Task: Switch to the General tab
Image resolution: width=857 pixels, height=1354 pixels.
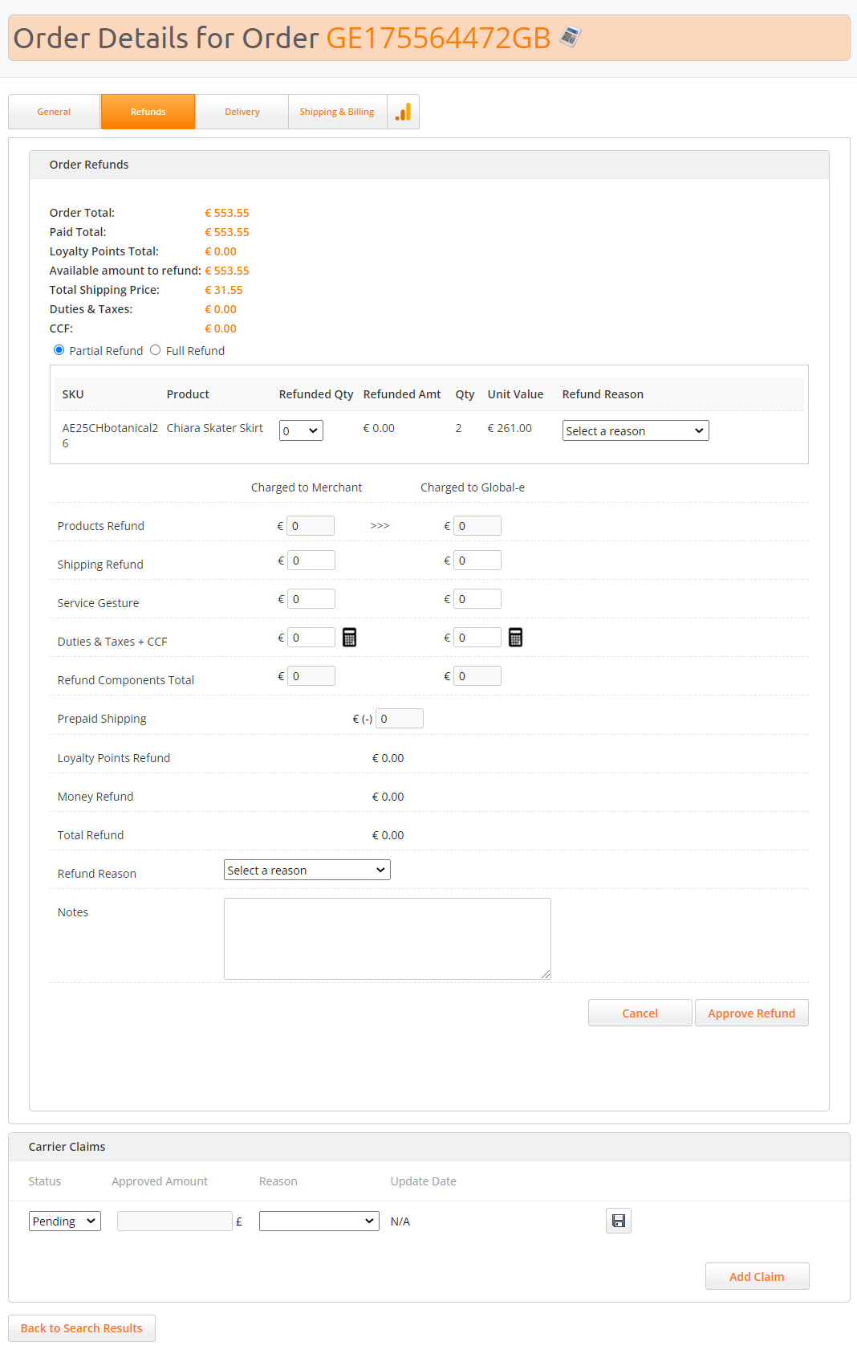Action: [54, 112]
